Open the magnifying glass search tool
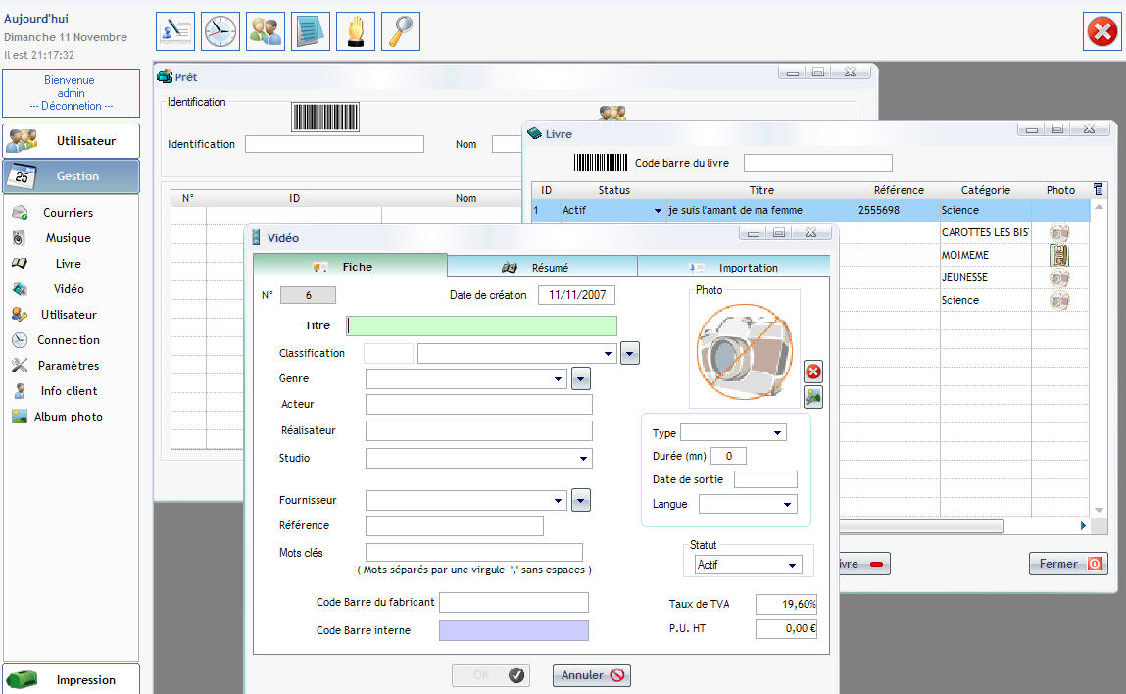1126x694 pixels. (401, 31)
